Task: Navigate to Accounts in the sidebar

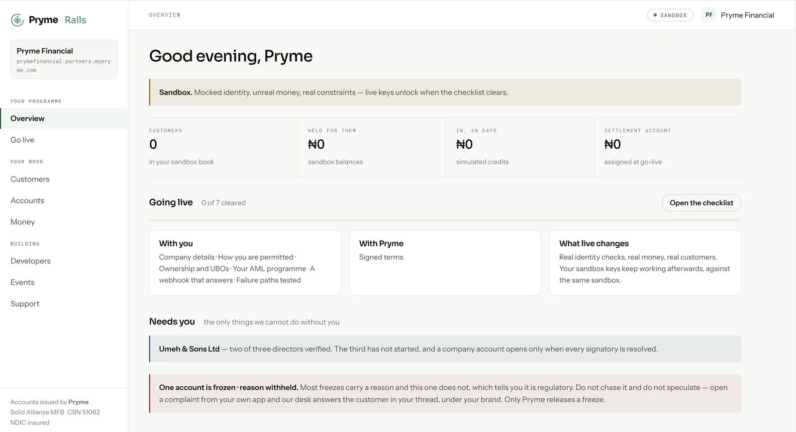Action: click(x=64, y=200)
